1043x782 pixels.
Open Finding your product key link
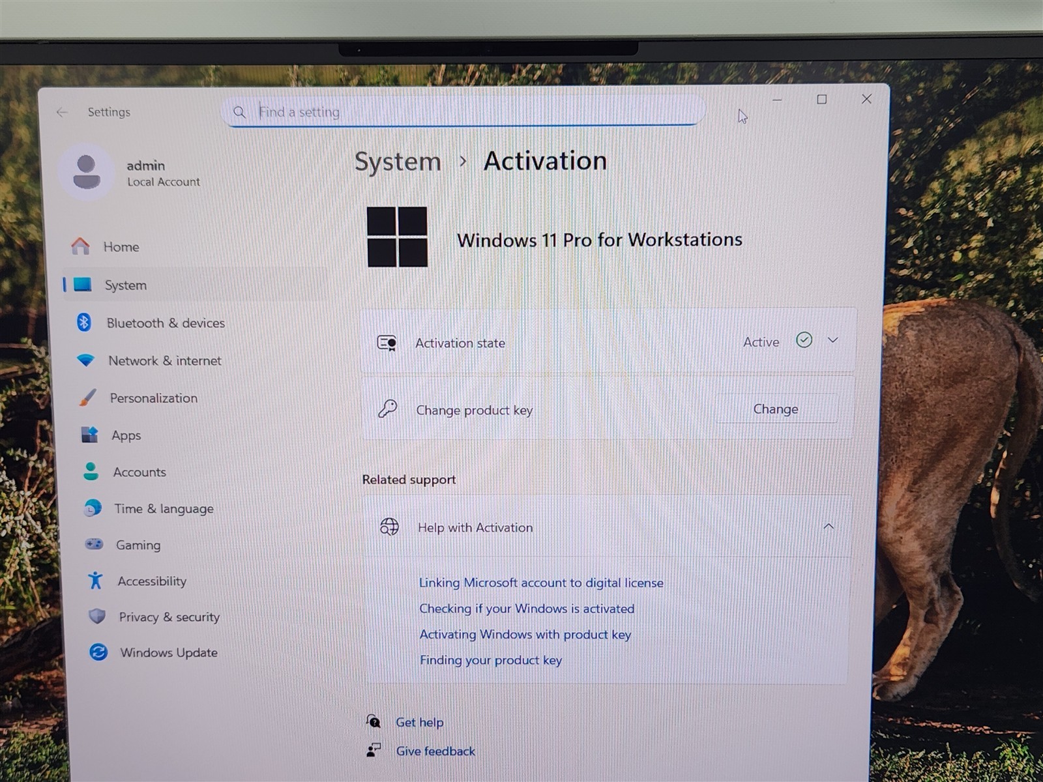[x=491, y=659]
